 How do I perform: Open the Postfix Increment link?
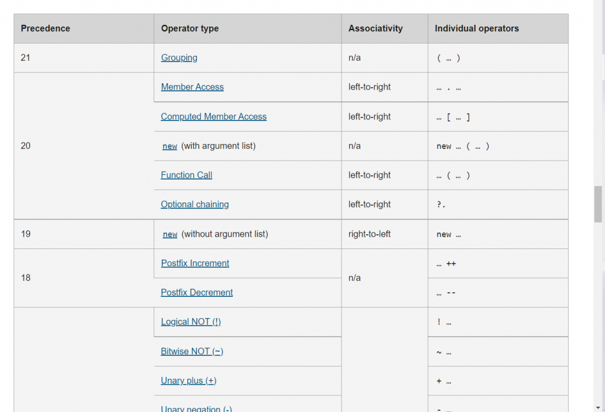click(x=195, y=263)
